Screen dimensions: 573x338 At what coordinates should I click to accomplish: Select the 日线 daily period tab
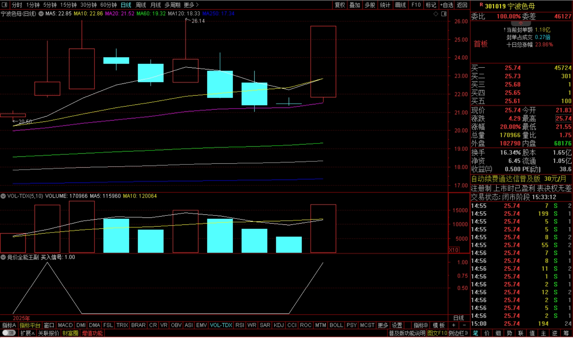tap(126, 5)
